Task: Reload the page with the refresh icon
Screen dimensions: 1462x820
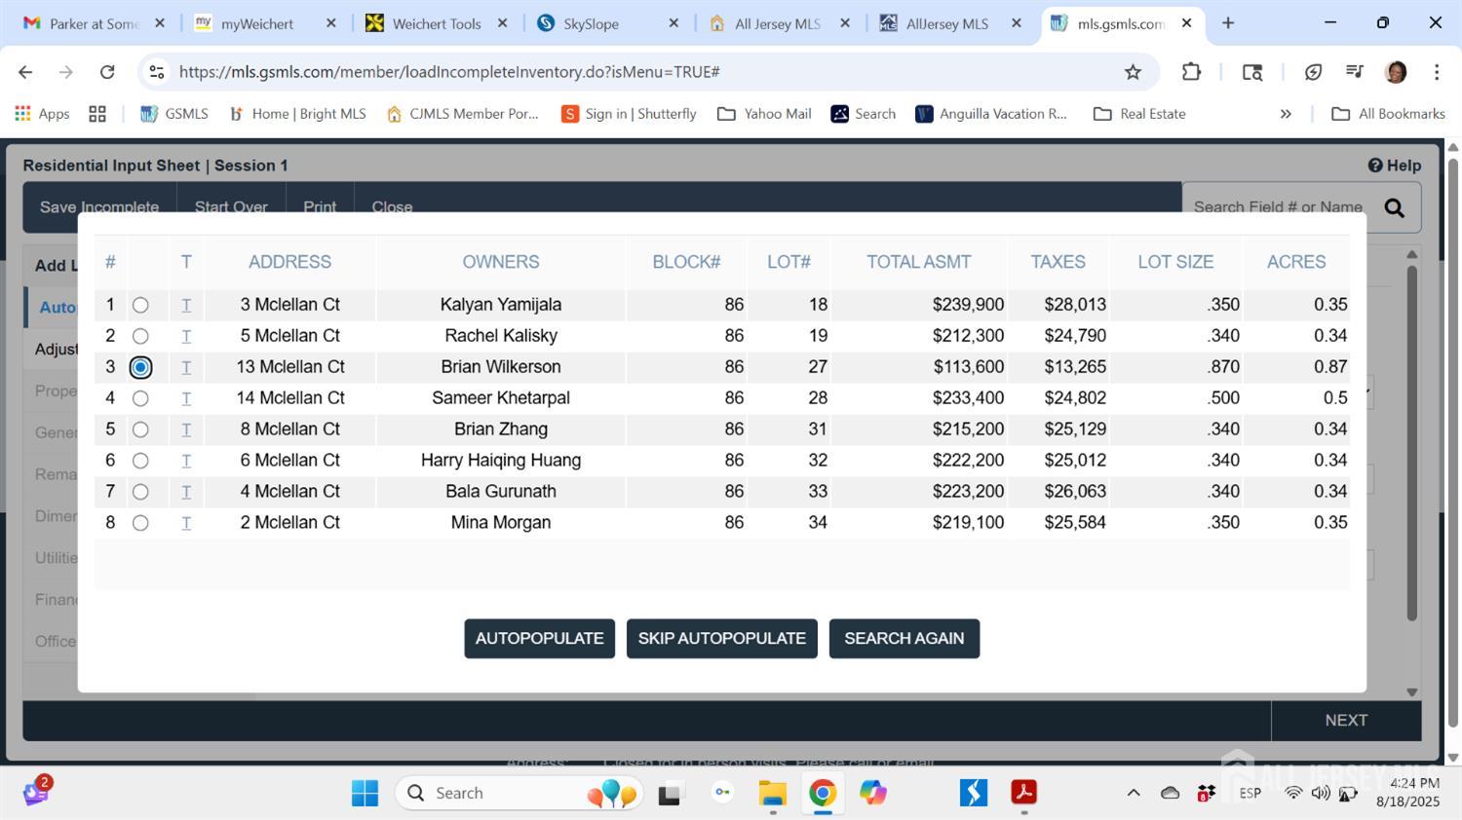Action: pos(107,72)
